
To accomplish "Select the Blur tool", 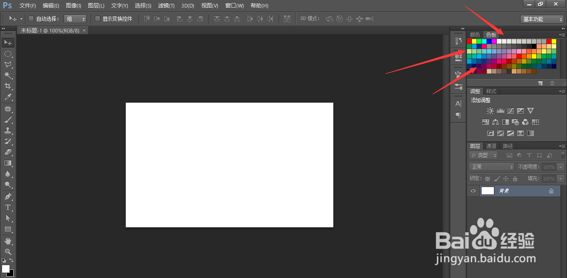I will tap(8, 174).
